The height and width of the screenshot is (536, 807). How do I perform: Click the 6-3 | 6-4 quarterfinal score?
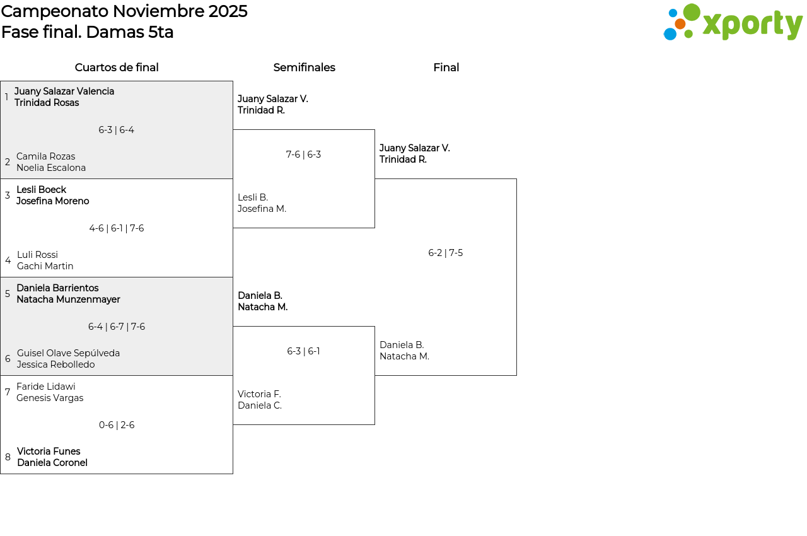click(116, 130)
